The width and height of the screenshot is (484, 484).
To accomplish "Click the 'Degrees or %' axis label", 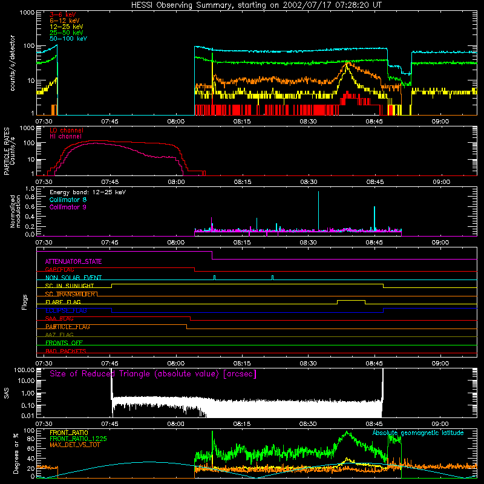I will (x=16, y=453).
